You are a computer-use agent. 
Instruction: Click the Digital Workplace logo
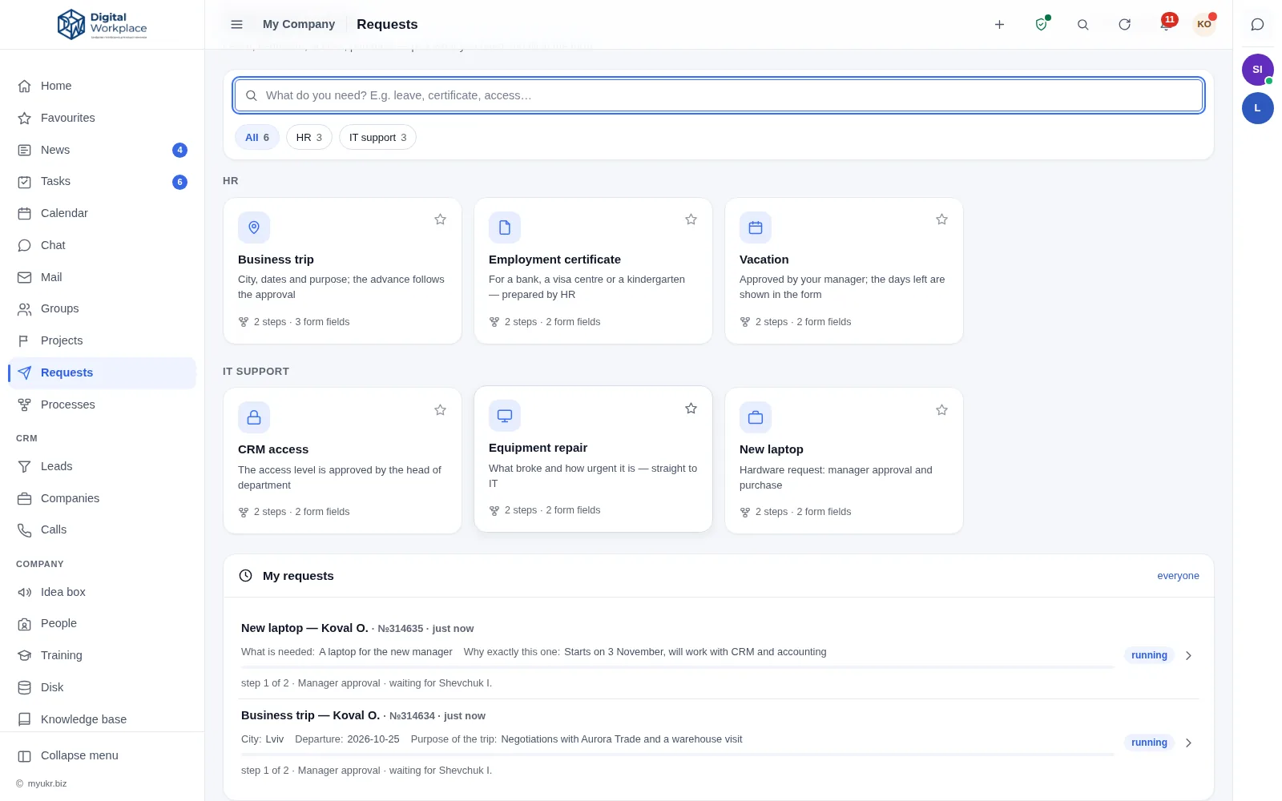click(102, 24)
